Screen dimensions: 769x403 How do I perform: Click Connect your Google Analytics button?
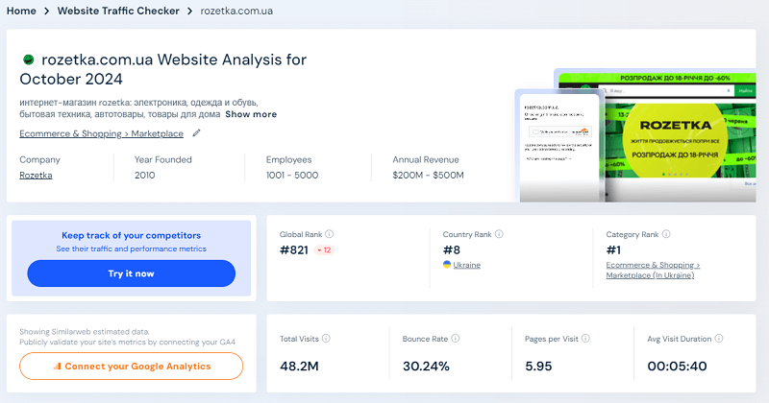click(x=131, y=367)
